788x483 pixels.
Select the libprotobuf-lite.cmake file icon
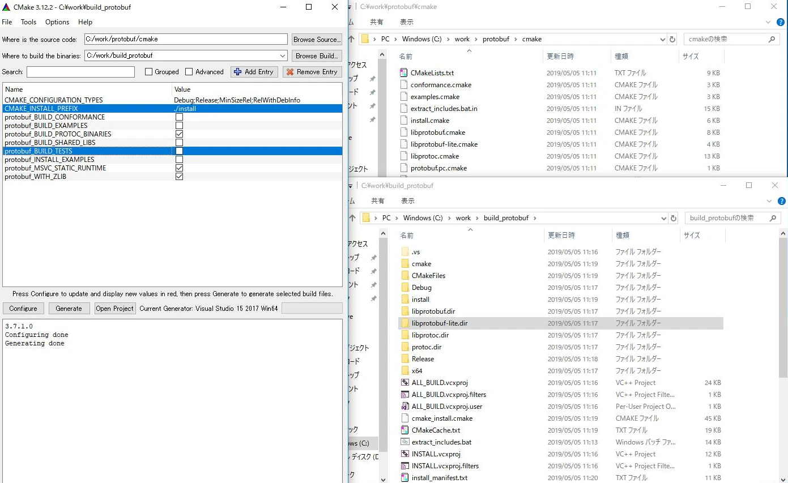click(x=403, y=144)
